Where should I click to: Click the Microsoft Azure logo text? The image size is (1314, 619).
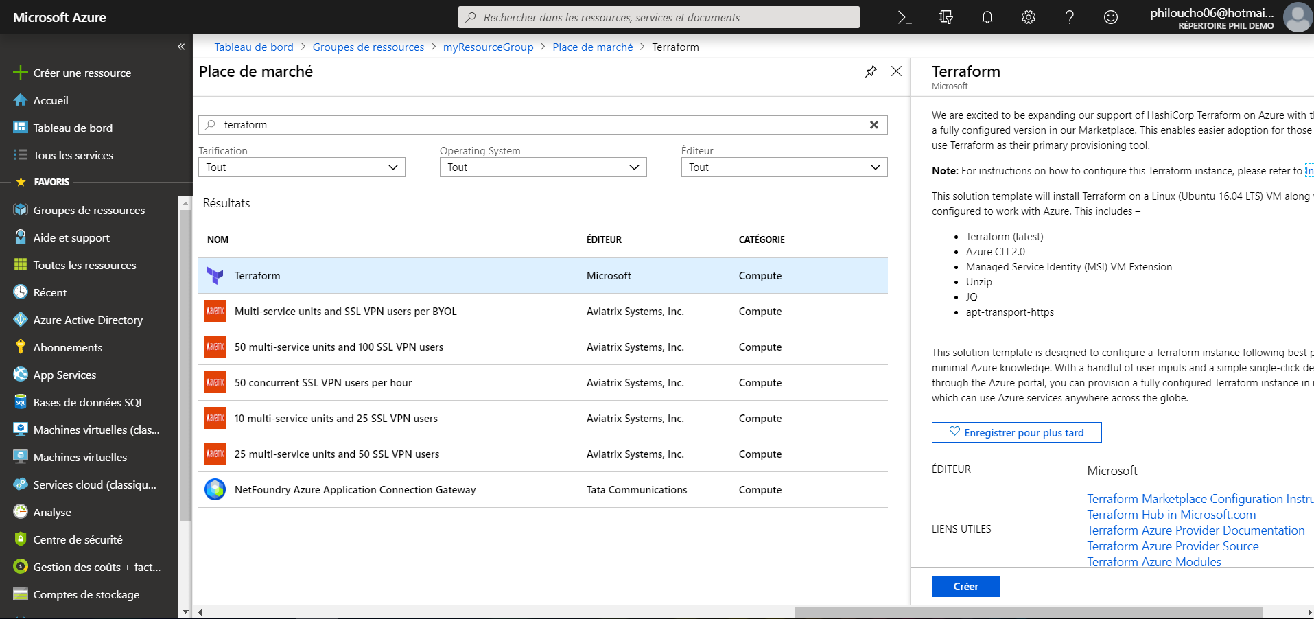(x=60, y=17)
